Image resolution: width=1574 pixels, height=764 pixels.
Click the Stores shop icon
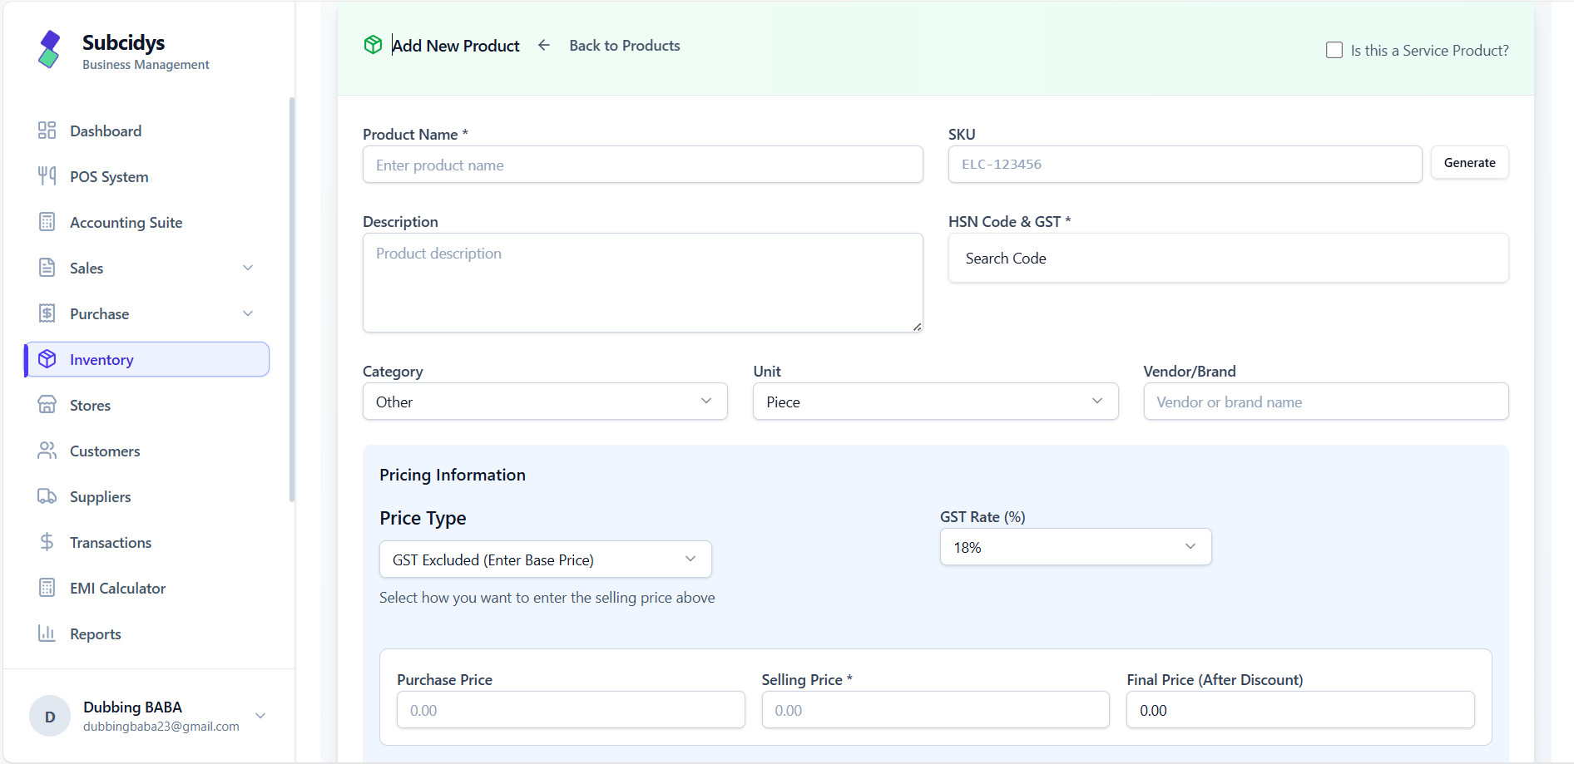pos(47,405)
